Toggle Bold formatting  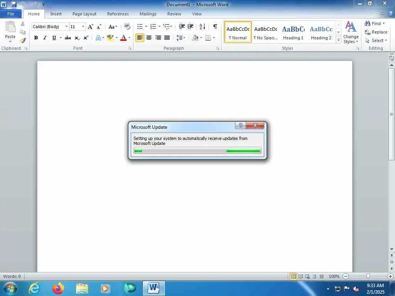point(36,38)
